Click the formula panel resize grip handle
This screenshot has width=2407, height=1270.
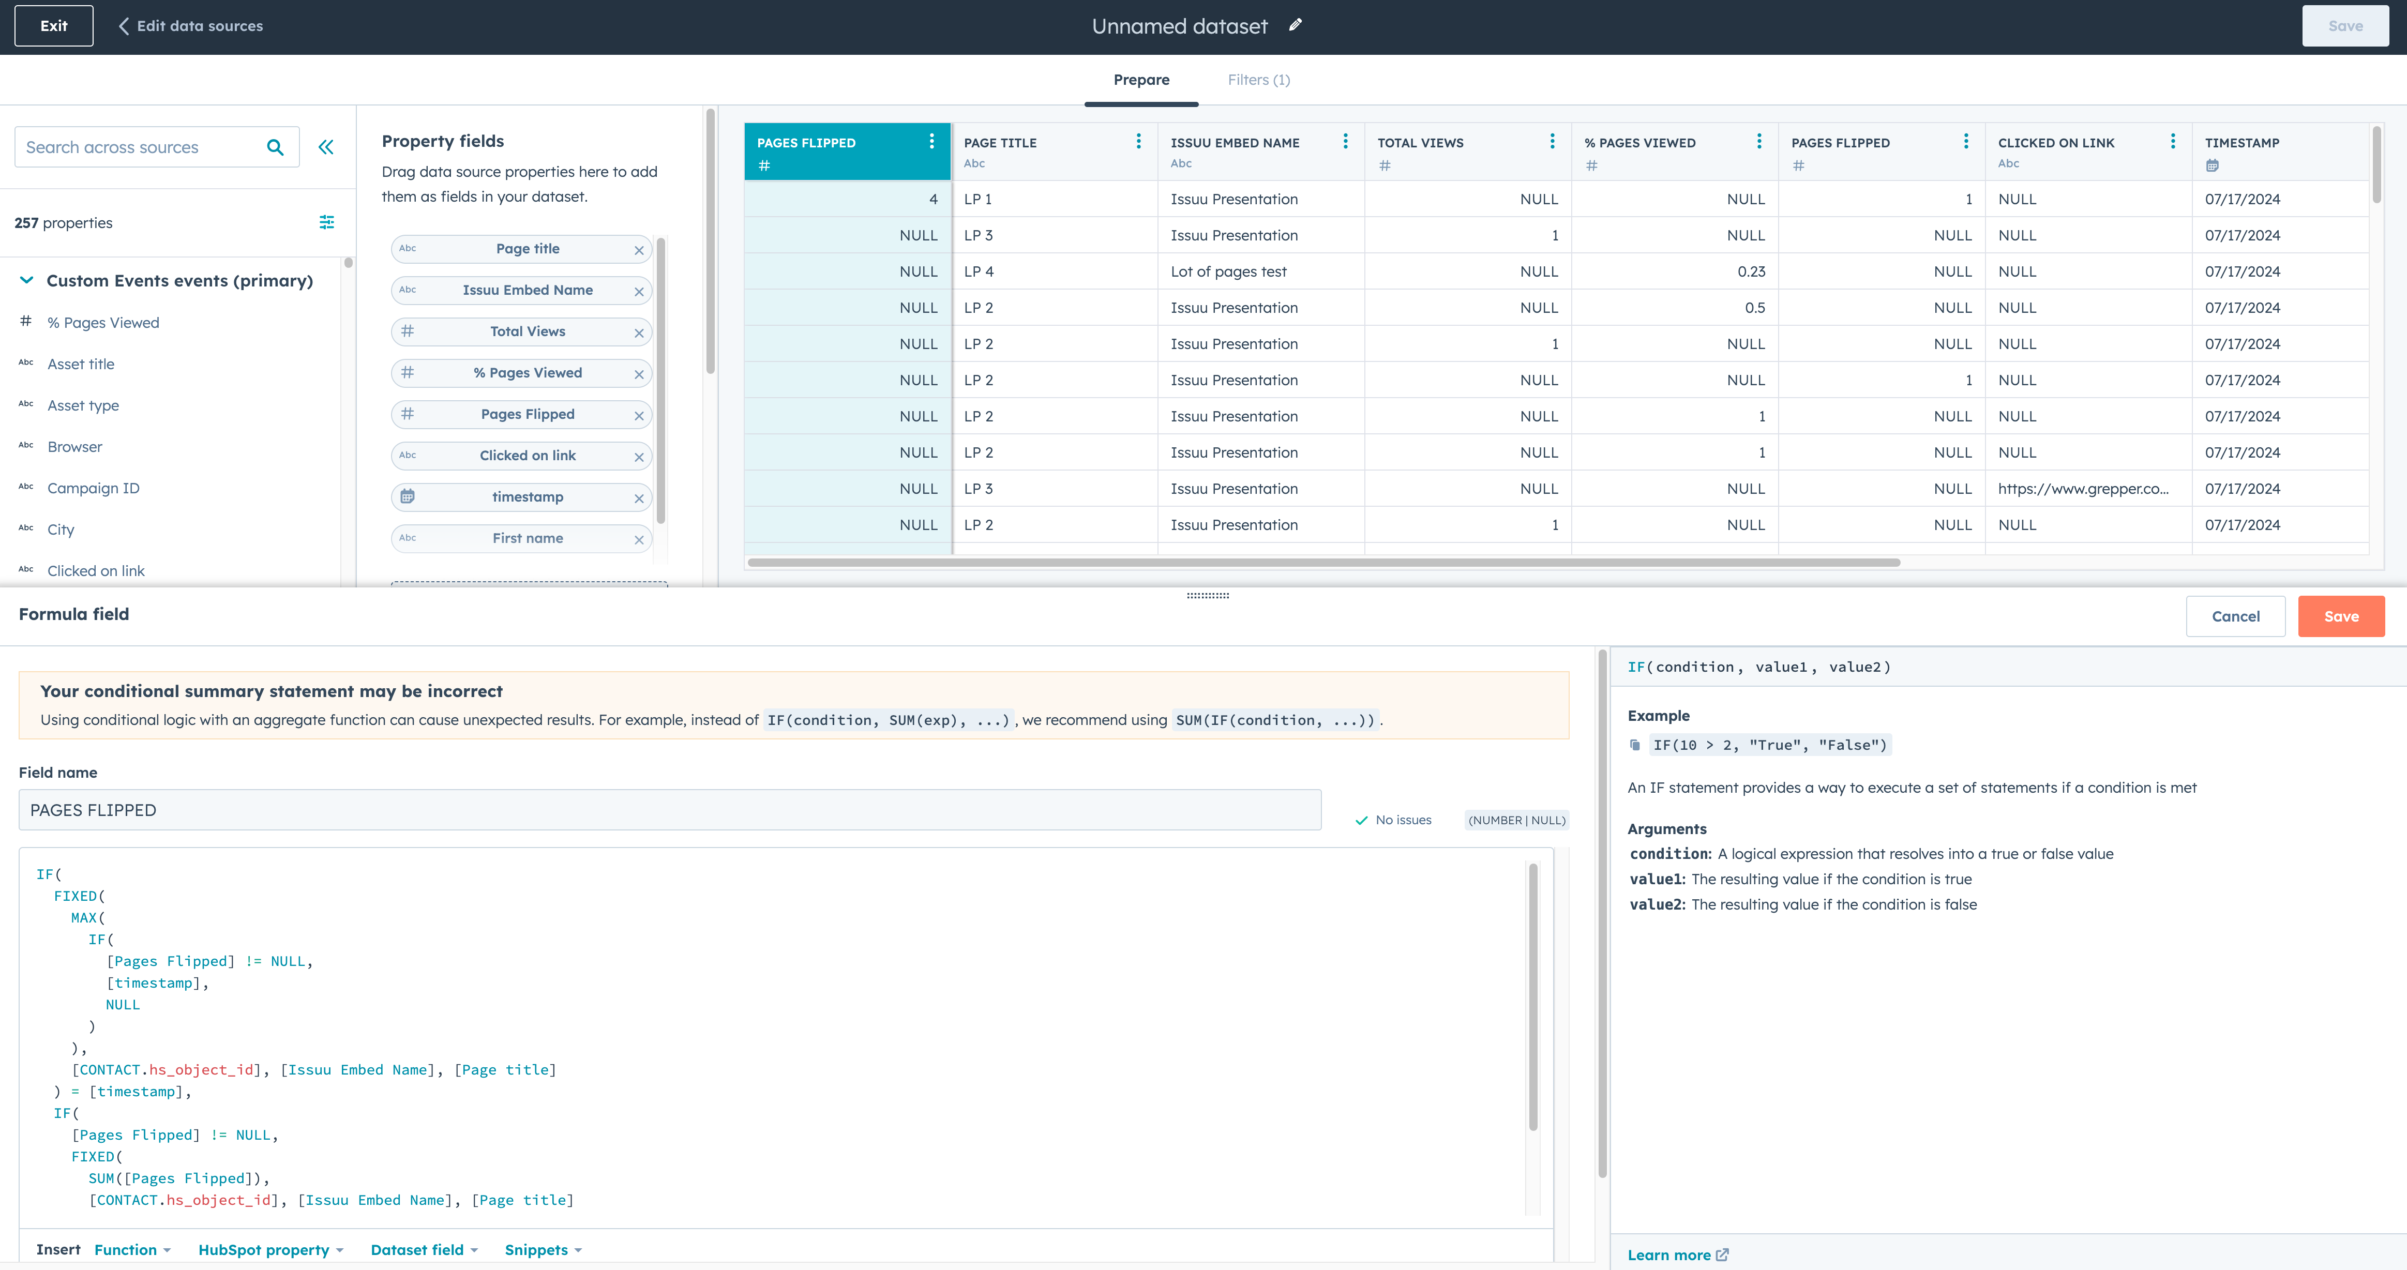(1207, 595)
